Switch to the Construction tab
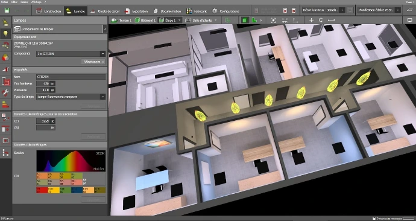Screen dimensions: 416x221 click(49, 11)
